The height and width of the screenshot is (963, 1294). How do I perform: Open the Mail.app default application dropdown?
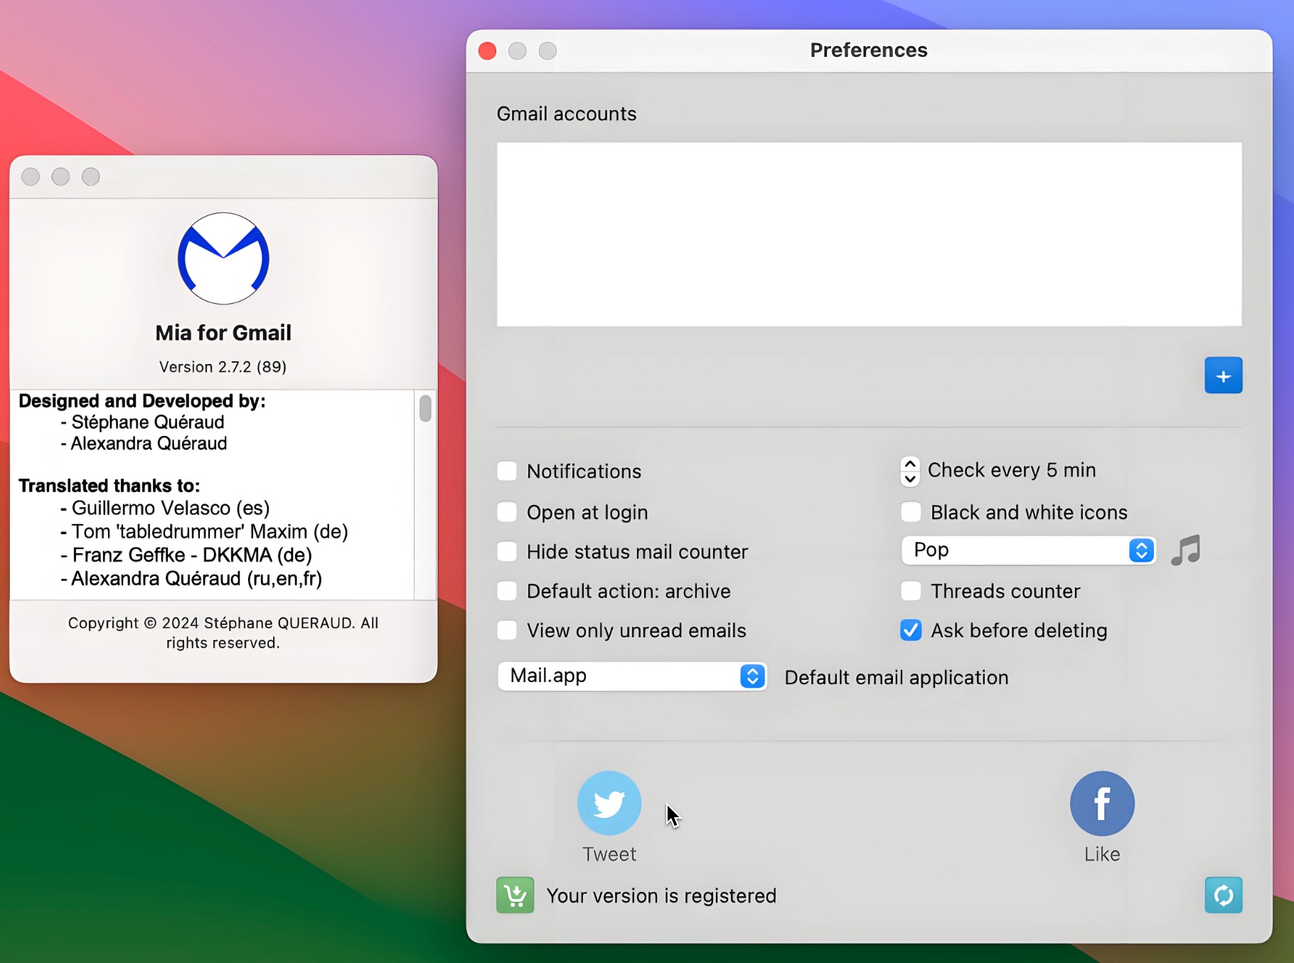click(x=632, y=676)
